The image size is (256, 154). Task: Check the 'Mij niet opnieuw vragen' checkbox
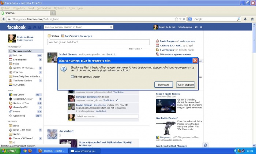pyautogui.click(x=72, y=76)
